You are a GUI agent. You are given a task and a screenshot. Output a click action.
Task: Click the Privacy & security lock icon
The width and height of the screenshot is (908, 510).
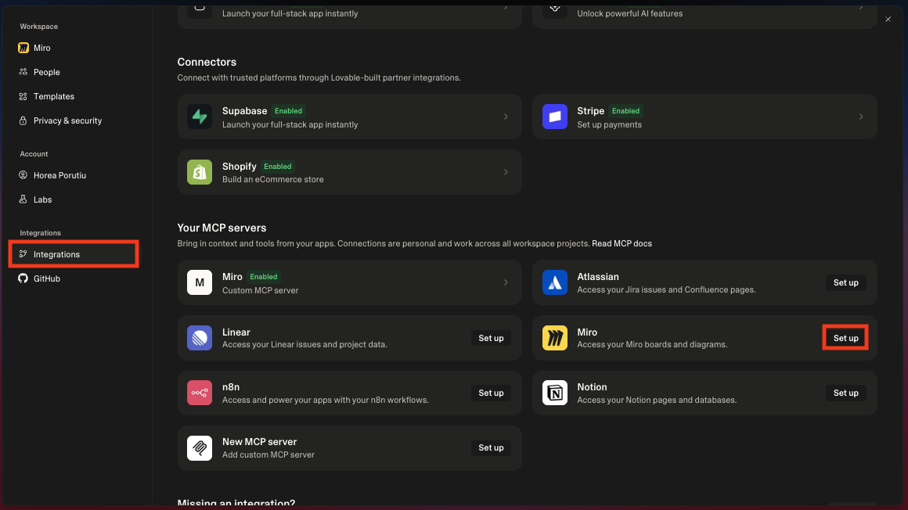point(23,120)
